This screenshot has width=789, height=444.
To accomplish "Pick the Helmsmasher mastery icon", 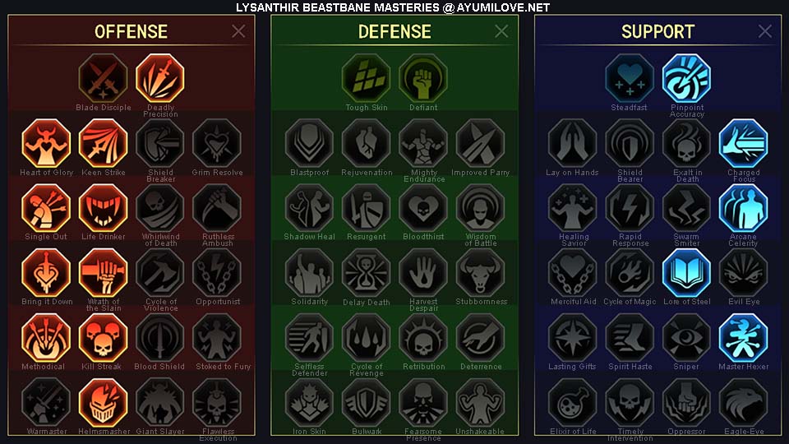I will coord(104,403).
